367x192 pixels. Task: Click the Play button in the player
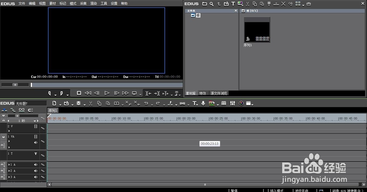click(107, 93)
